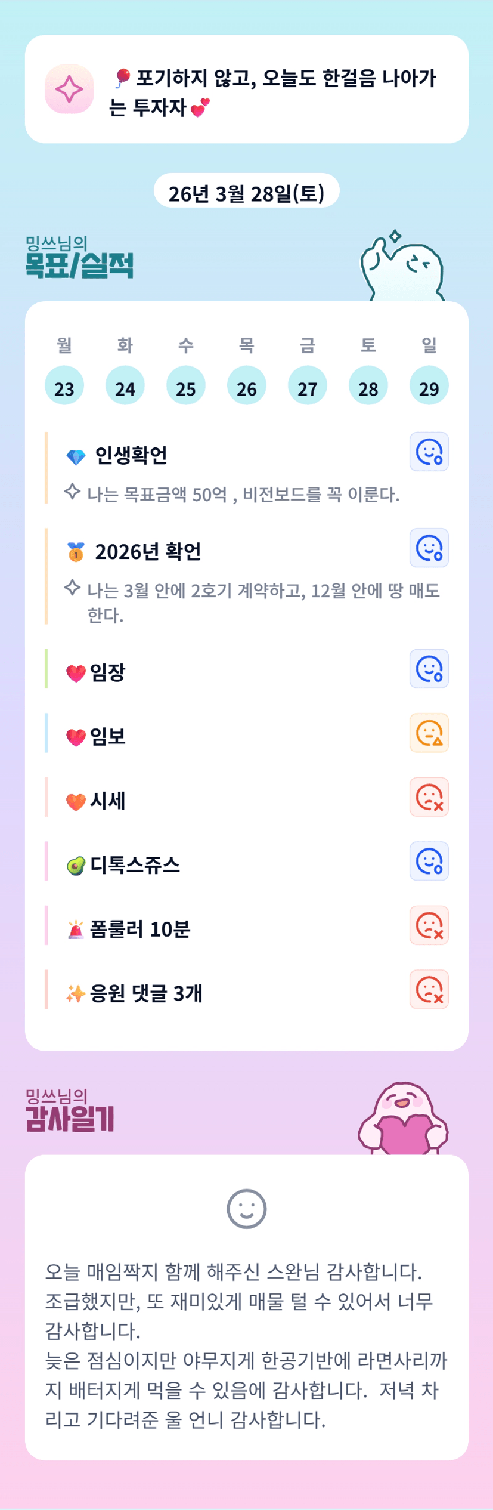The height and width of the screenshot is (1510, 493).
Task: Click the thumbs-up ghost mascot
Action: click(403, 267)
